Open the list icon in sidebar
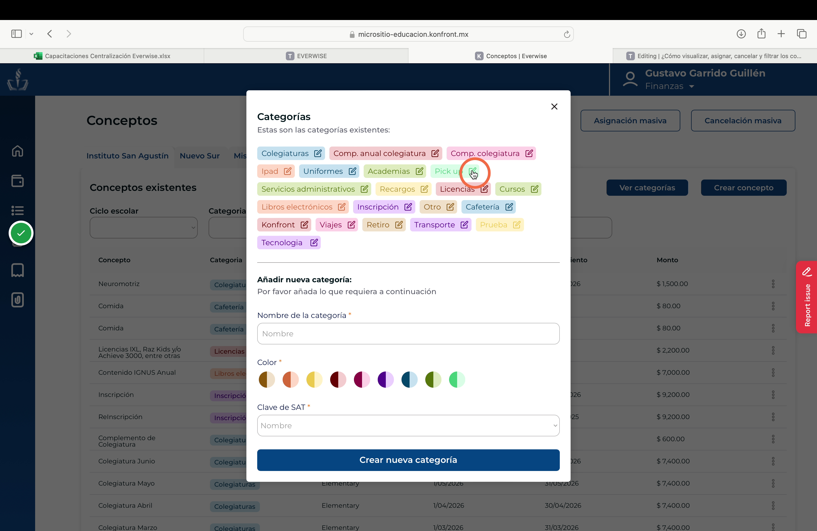The height and width of the screenshot is (531, 817). pyautogui.click(x=18, y=210)
